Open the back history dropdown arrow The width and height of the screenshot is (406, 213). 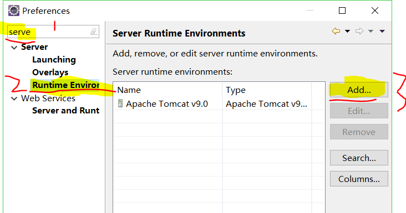pyautogui.click(x=347, y=31)
